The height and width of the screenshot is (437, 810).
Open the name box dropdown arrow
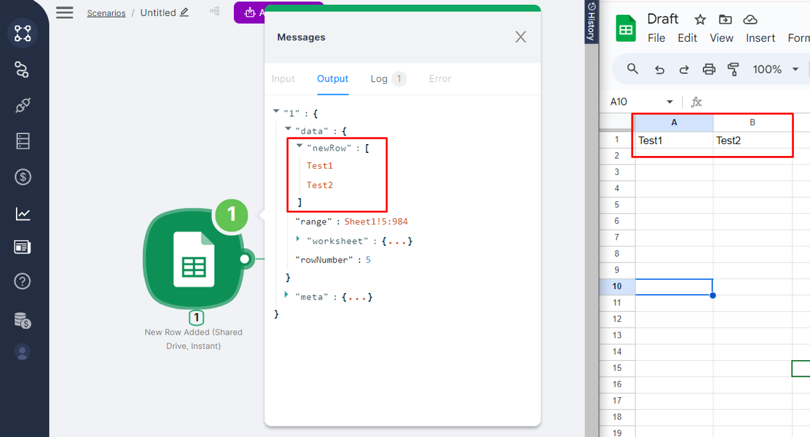click(x=670, y=102)
